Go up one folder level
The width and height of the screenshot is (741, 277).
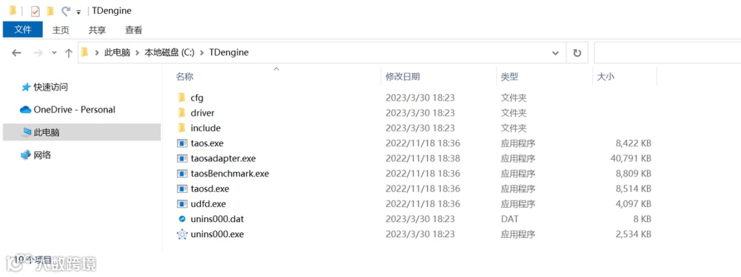(69, 53)
